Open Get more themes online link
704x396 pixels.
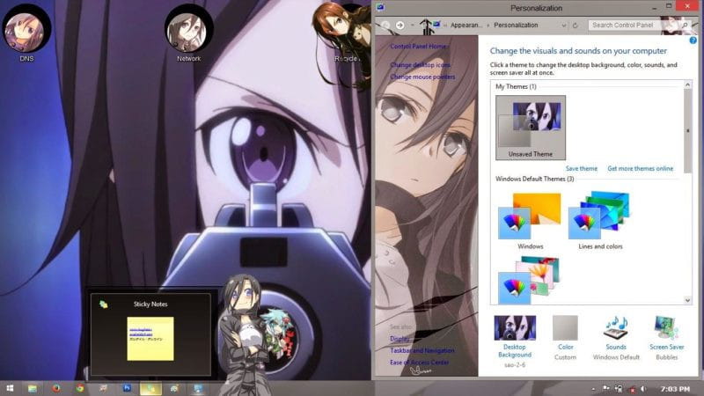[640, 168]
